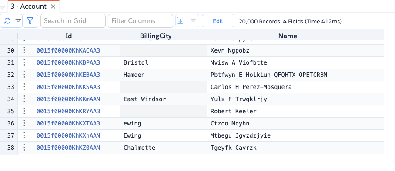Open the refresh options dropdown arrow

pos(18,21)
